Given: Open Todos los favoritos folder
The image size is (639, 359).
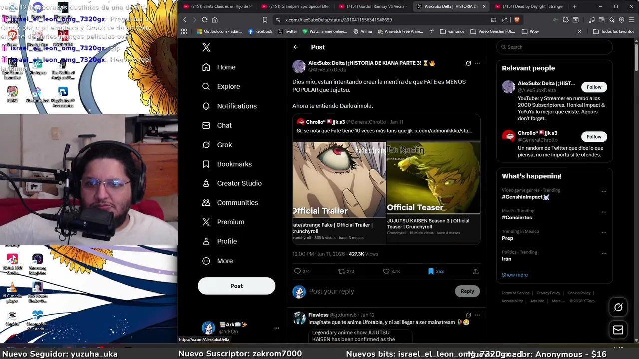Looking at the screenshot, I should [613, 31].
